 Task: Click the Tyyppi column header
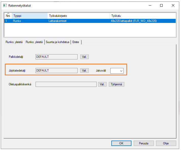pos(29,16)
